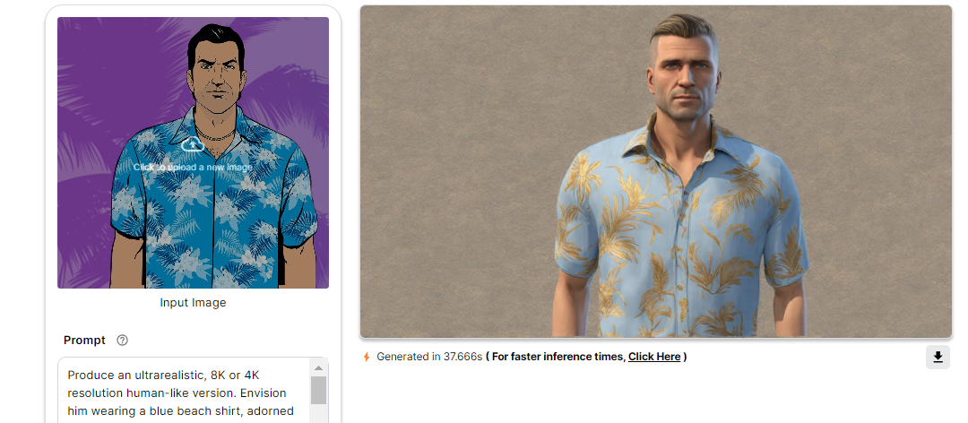Click the 'Prompt' field label
Viewport: 968px width, 423px height.
pos(84,341)
